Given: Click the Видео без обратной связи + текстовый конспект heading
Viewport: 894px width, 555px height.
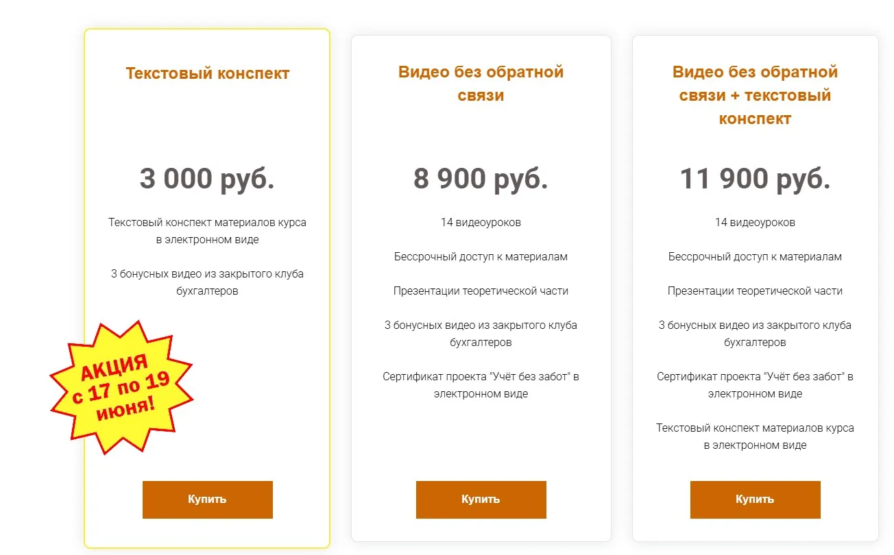Looking at the screenshot, I should tap(755, 95).
